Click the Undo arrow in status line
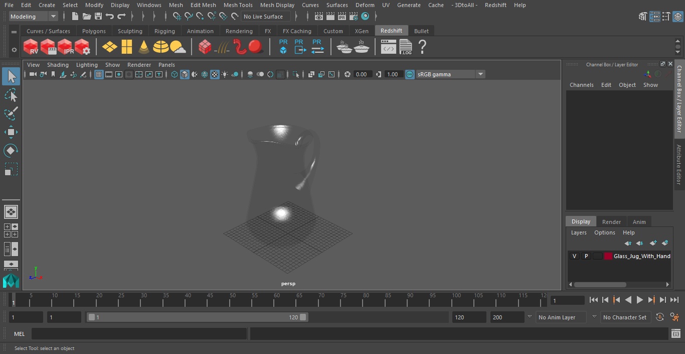This screenshot has width=685, height=354. (110, 17)
